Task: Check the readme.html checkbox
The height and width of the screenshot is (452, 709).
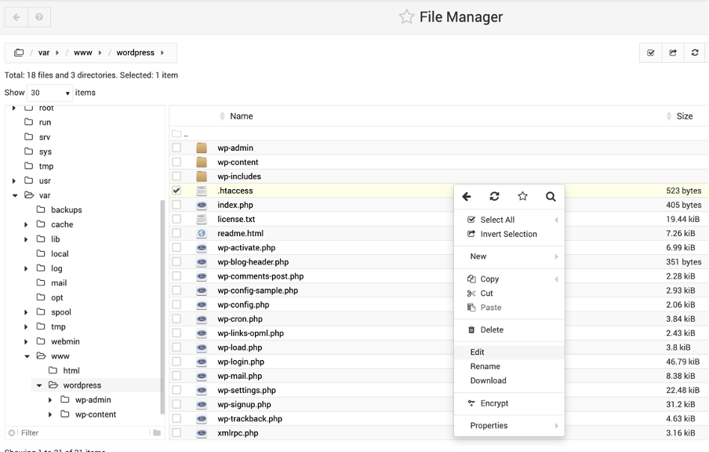Action: click(x=176, y=234)
